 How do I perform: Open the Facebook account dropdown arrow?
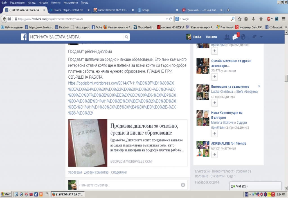[261, 37]
